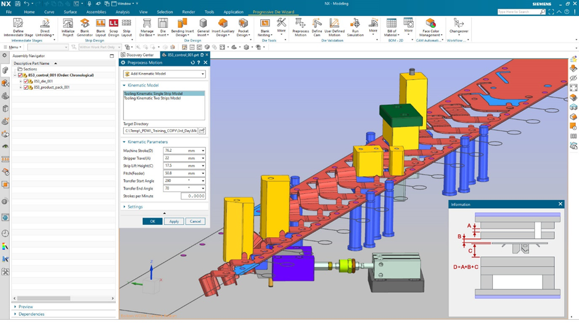Open Define Cam tool
Image resolution: width=579 pixels, height=326 pixels.
[317, 28]
